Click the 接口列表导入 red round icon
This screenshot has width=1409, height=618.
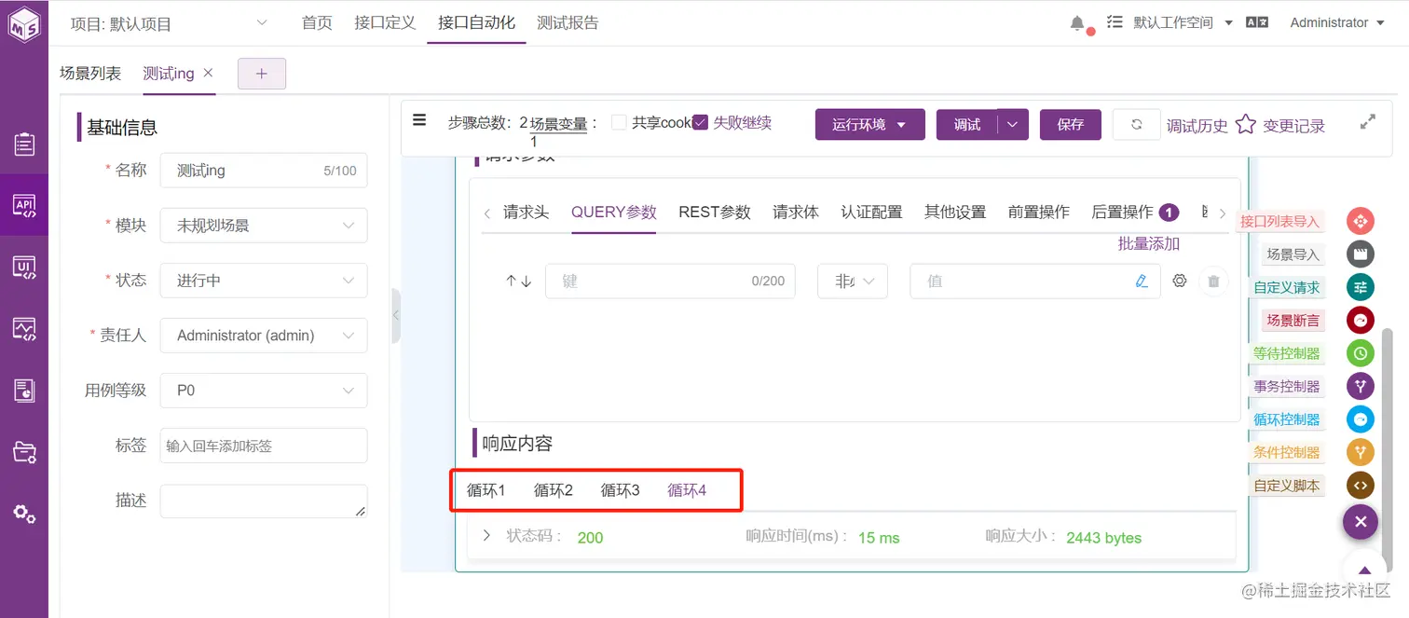pos(1361,221)
